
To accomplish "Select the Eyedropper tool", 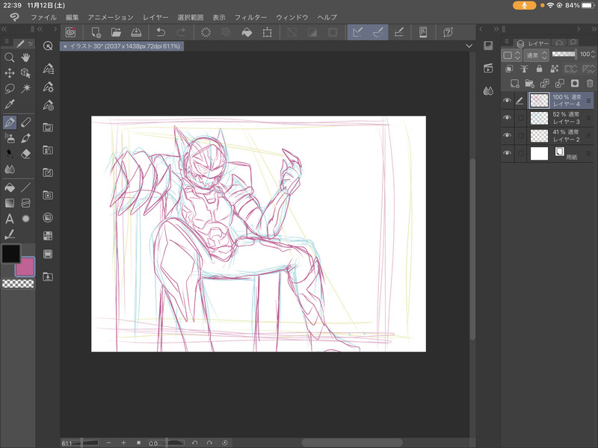I will [10, 105].
